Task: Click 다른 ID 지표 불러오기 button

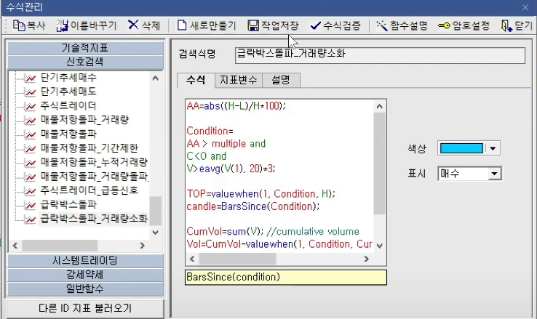Action: 85,308
